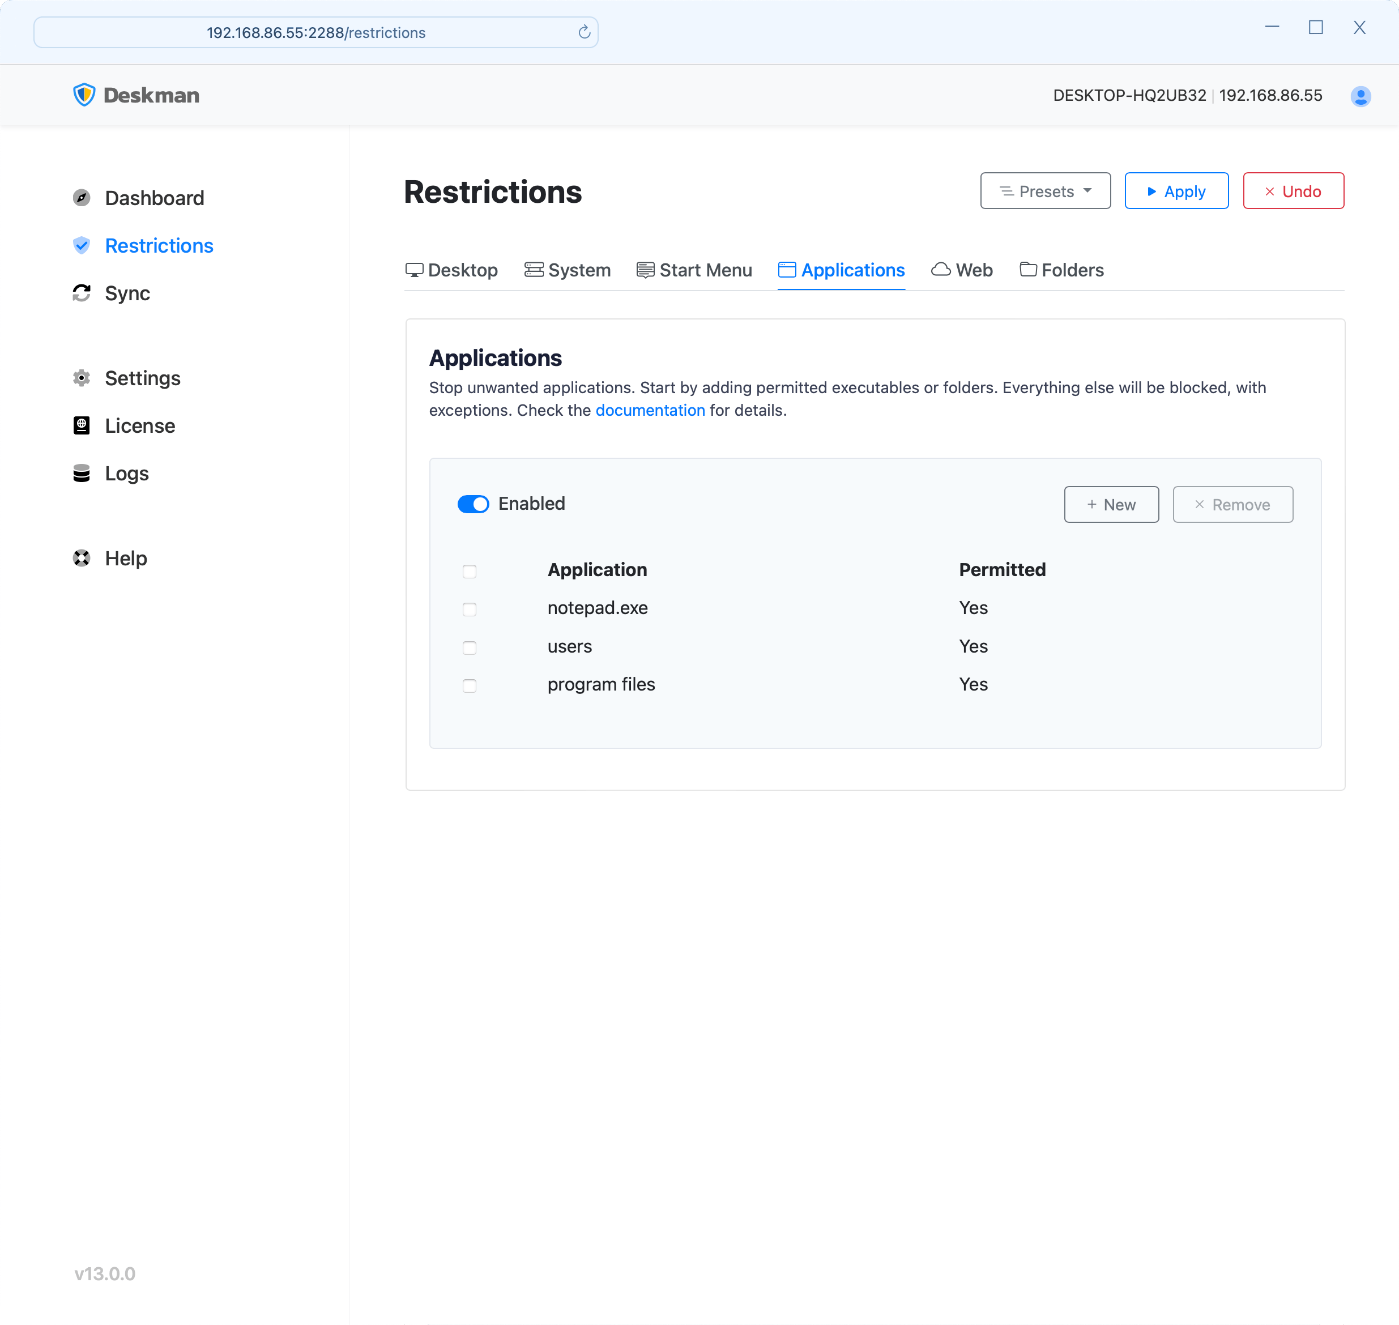Screen dimensions: 1399x1325
Task: Click the Applications window tab icon
Action: 787,270
